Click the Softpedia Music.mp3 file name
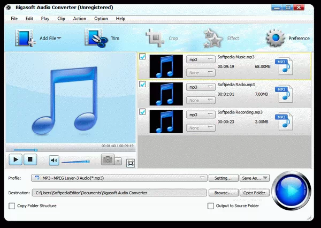Image resolution: width=321 pixels, height=228 pixels. point(236,57)
